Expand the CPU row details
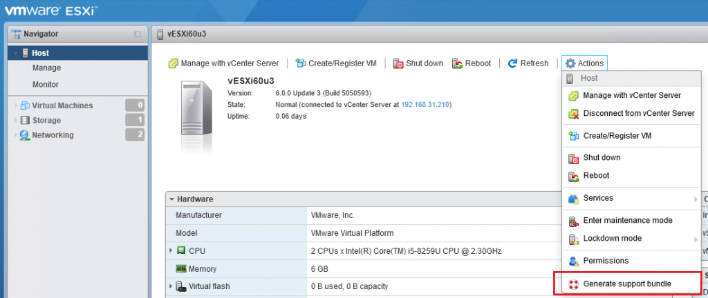 [x=171, y=250]
